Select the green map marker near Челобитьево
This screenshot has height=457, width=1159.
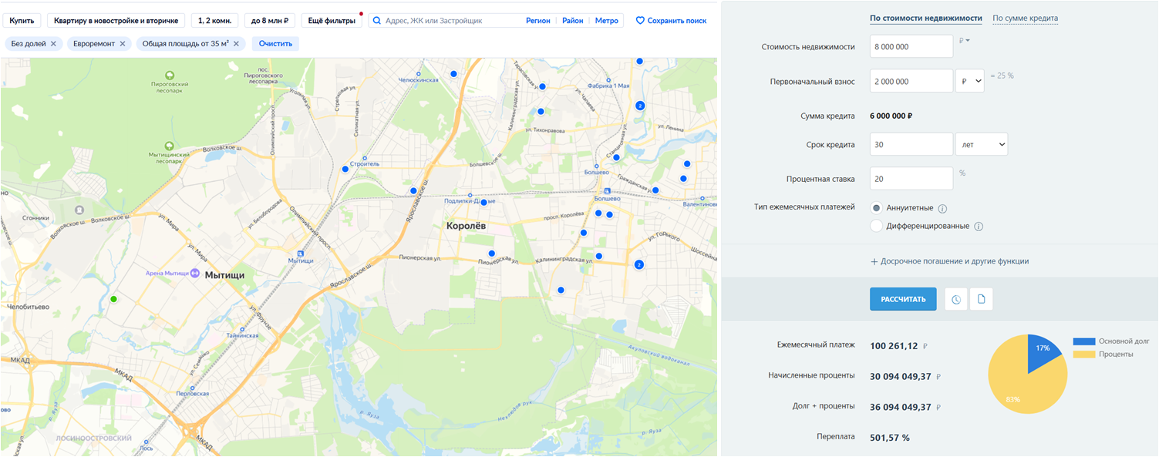click(x=113, y=299)
